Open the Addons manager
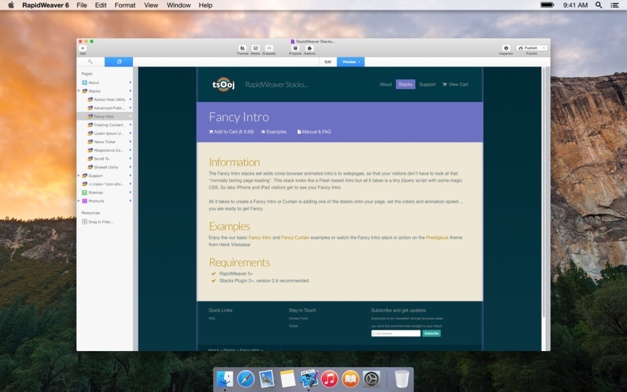627x392 pixels. tap(310, 48)
